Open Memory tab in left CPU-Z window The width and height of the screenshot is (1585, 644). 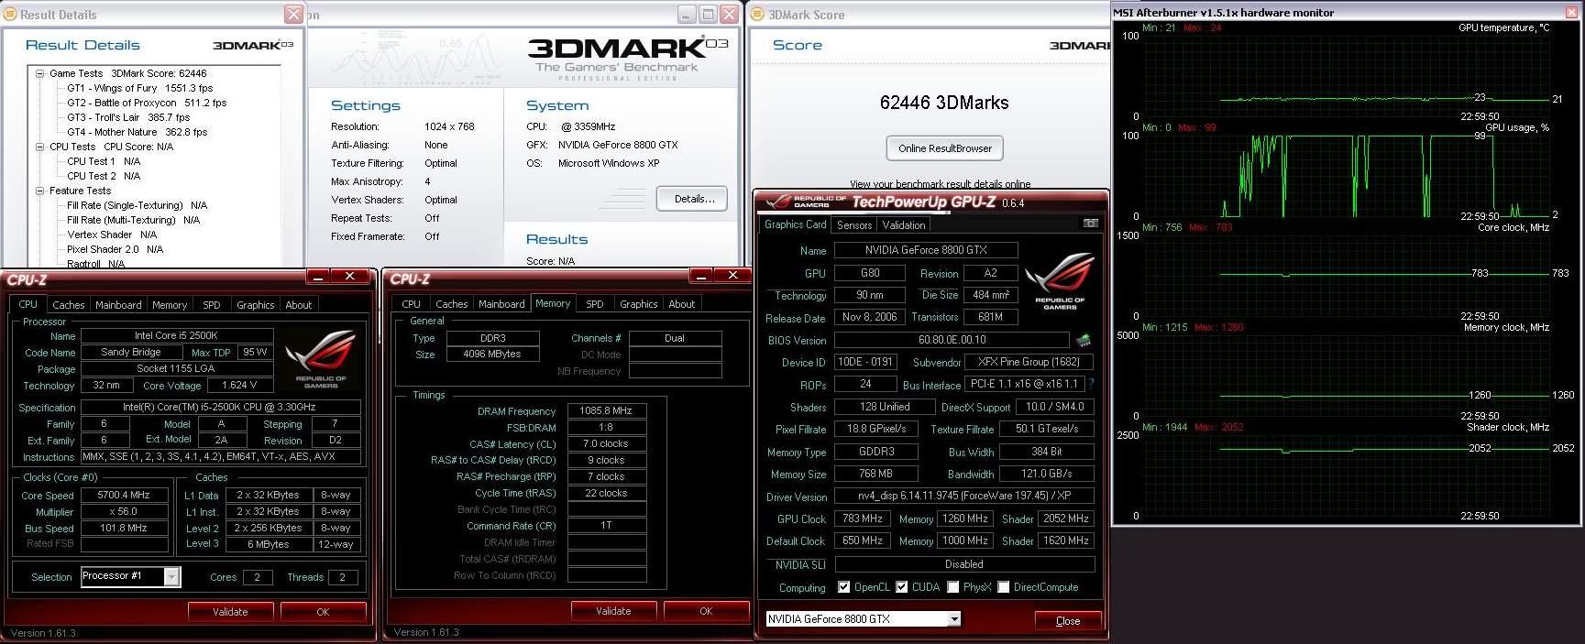170,305
